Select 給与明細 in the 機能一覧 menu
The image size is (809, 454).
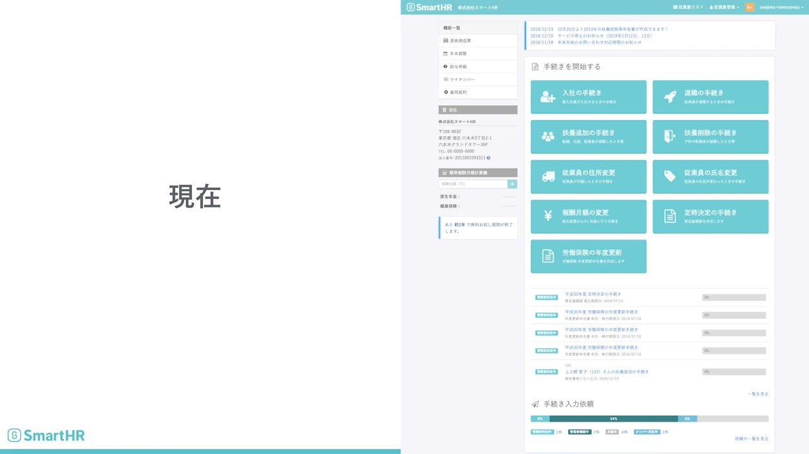478,67
